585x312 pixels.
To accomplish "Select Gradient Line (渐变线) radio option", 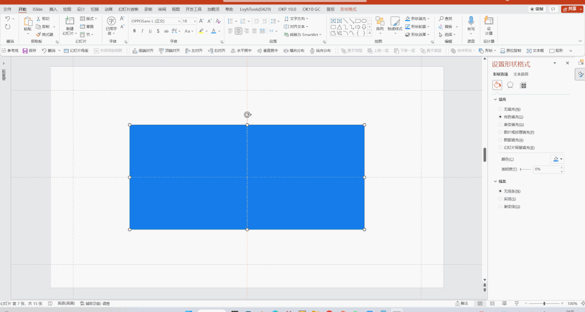I will click(500, 206).
